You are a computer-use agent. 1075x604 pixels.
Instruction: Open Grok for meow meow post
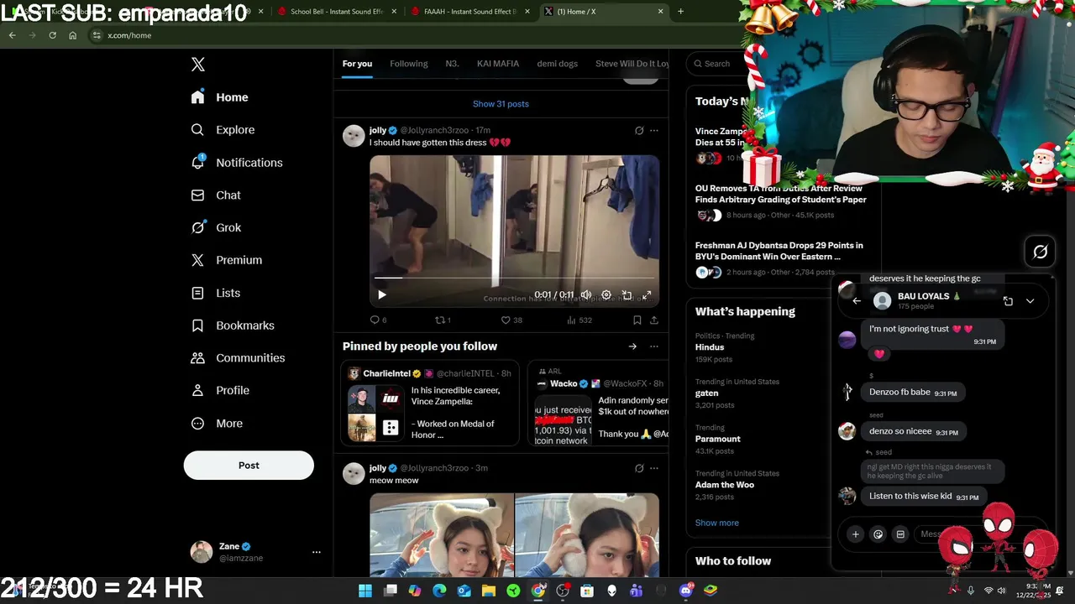(638, 468)
